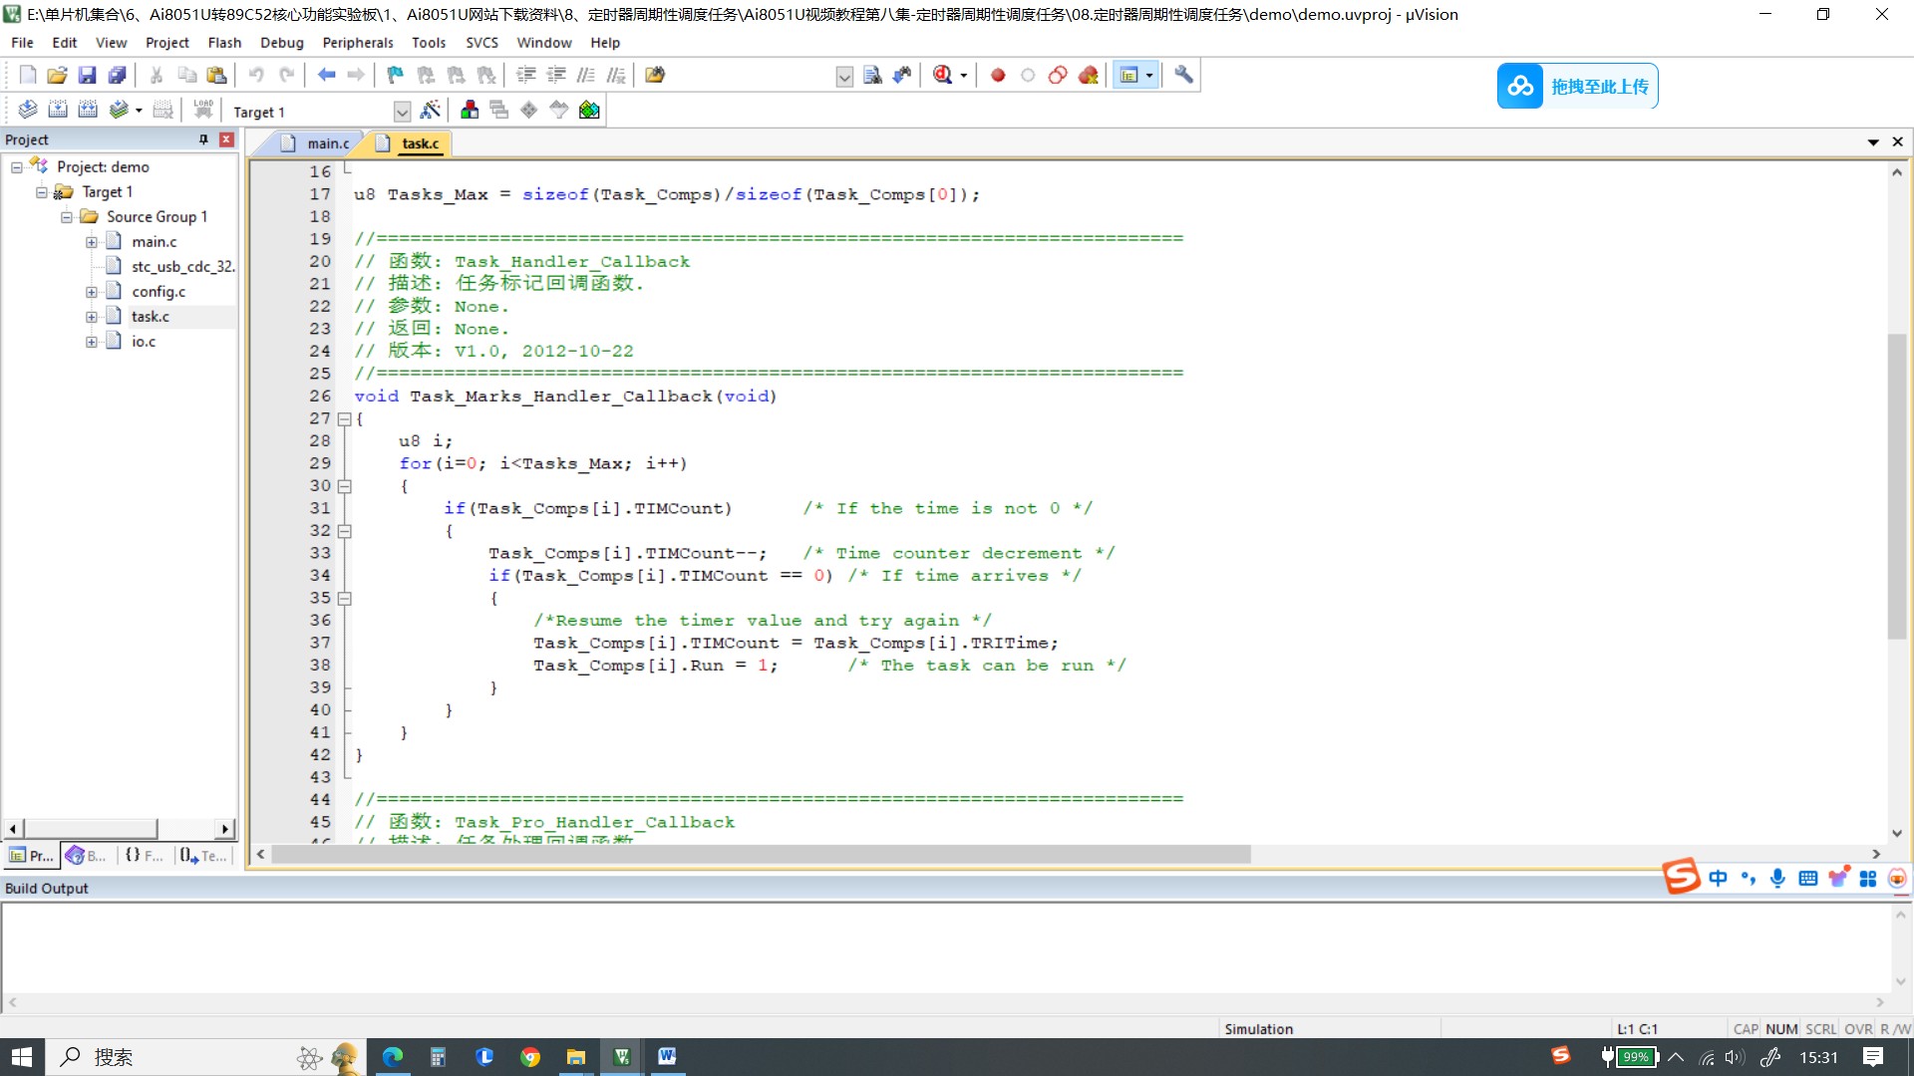
Task: Expand the main.c tree node
Action: coord(92,242)
